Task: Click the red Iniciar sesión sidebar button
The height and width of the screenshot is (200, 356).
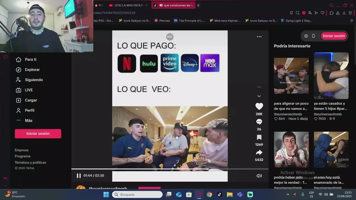Action: [38, 134]
